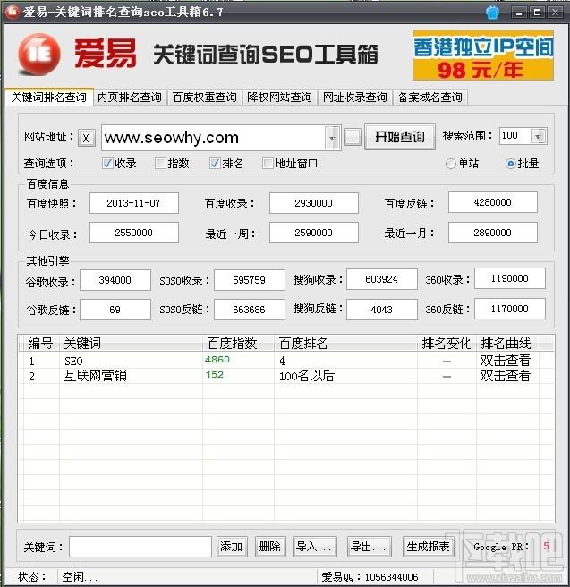Click 双击查看 in the SEO row
The height and width of the screenshot is (587, 570).
tap(506, 361)
